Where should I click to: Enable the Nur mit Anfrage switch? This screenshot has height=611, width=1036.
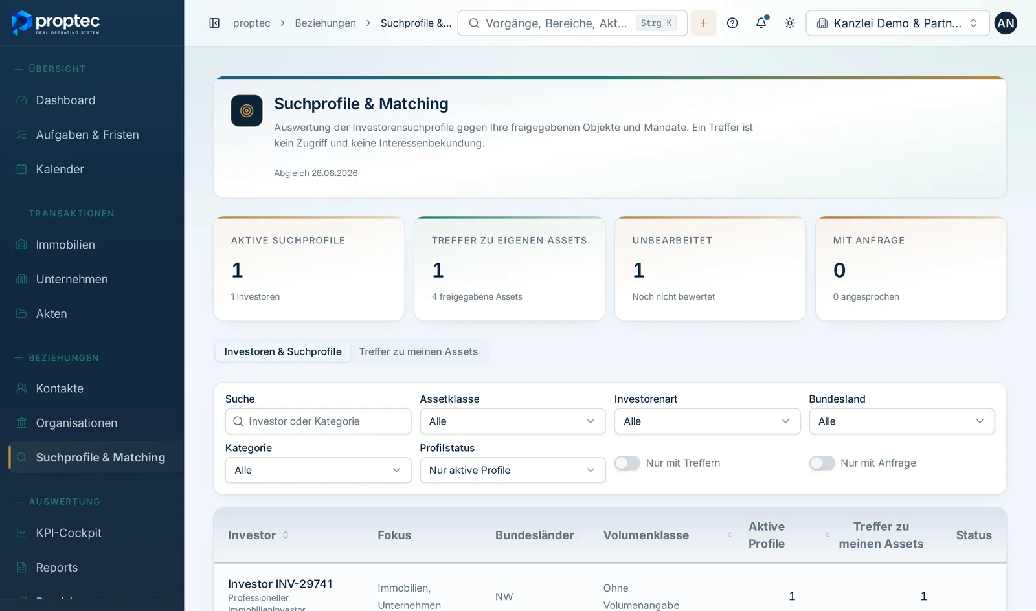(x=822, y=463)
